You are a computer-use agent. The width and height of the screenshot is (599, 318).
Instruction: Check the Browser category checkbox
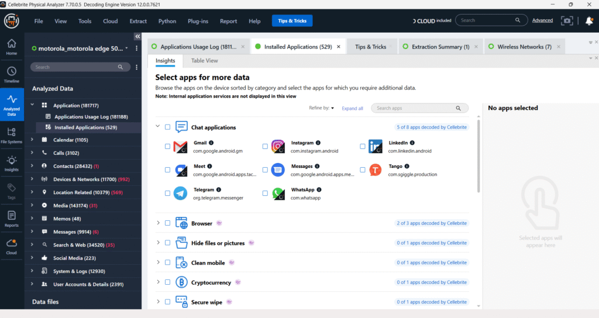click(167, 223)
